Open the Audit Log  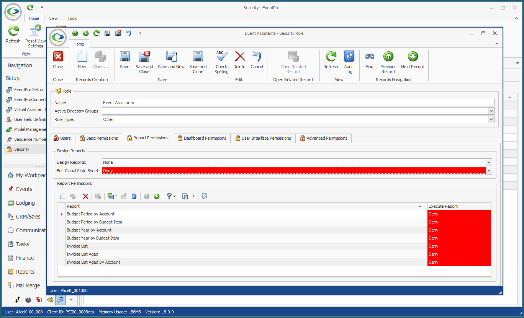[349, 62]
